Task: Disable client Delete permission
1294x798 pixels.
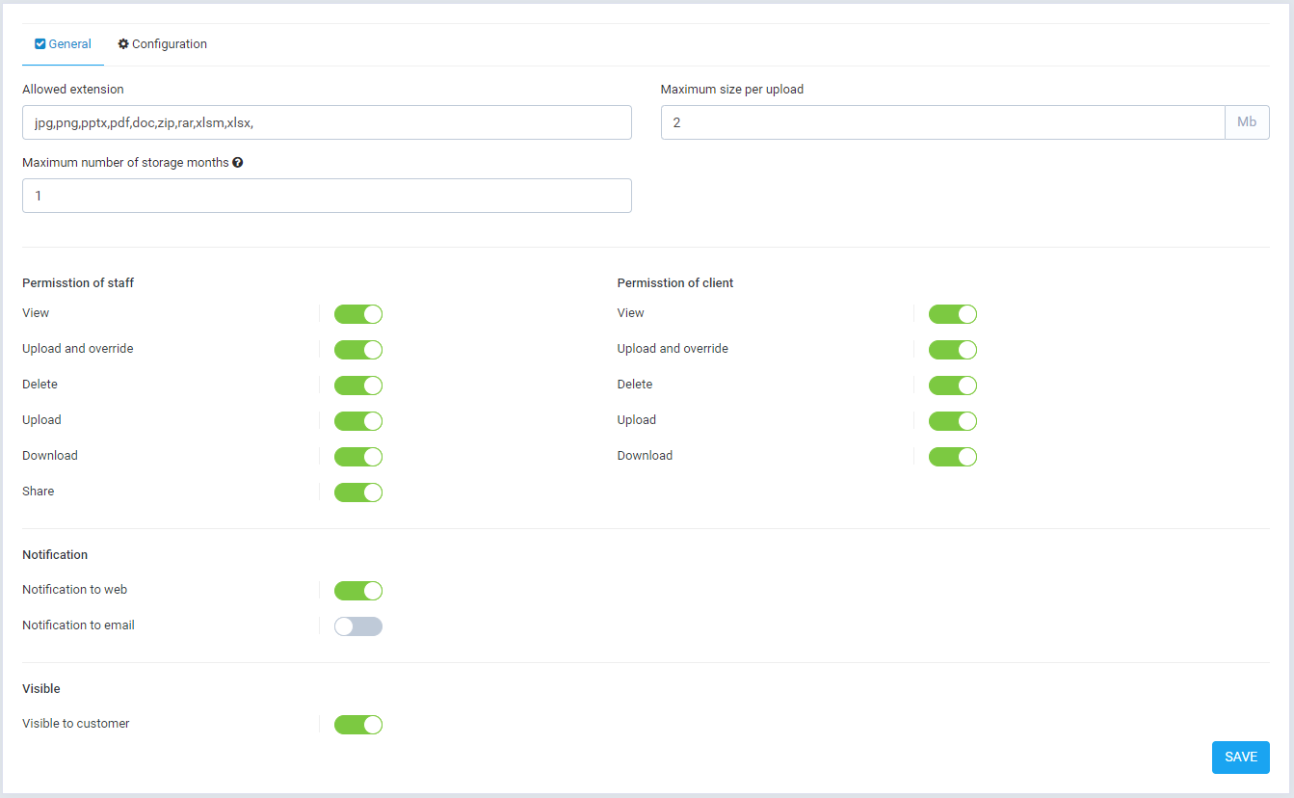Action: coord(953,386)
